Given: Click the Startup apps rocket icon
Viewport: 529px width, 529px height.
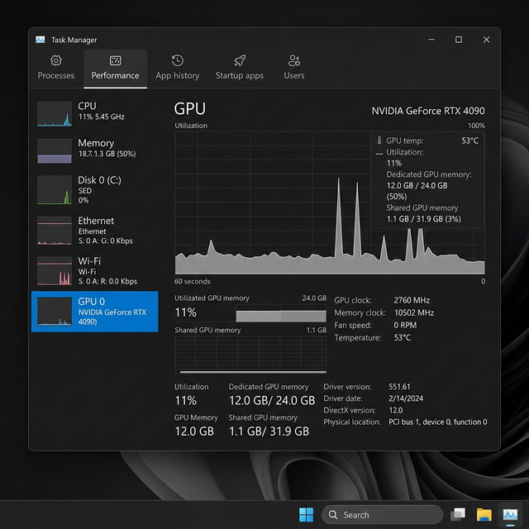Looking at the screenshot, I should tap(240, 60).
